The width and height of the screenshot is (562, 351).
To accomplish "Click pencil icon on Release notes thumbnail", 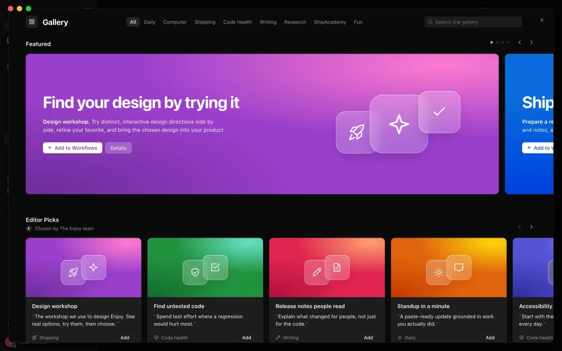I will click(317, 272).
